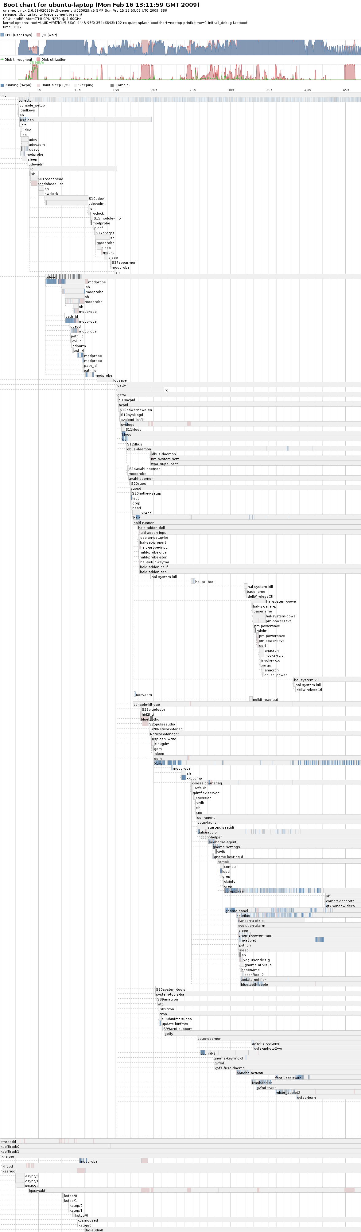Select the 45s time axis marker
The image size is (361, 1232).
tap(346, 90)
